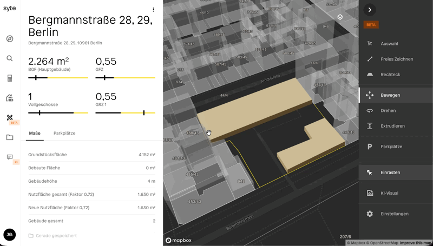Open search from the left sidebar

click(x=10, y=58)
